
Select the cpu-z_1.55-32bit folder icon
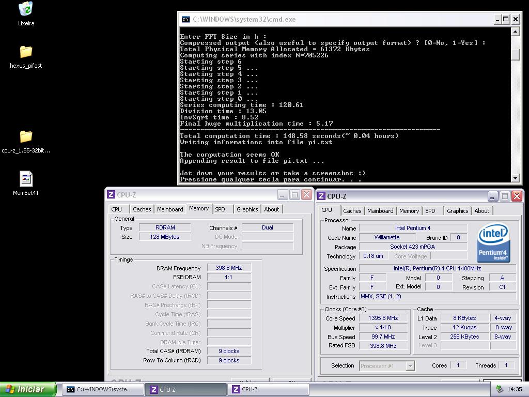point(26,136)
